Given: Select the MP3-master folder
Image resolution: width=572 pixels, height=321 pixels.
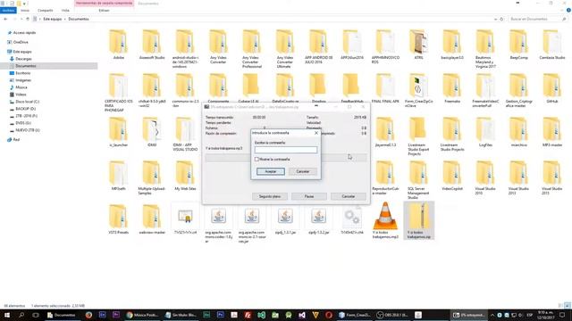Looking at the screenshot, I should 552,132.
